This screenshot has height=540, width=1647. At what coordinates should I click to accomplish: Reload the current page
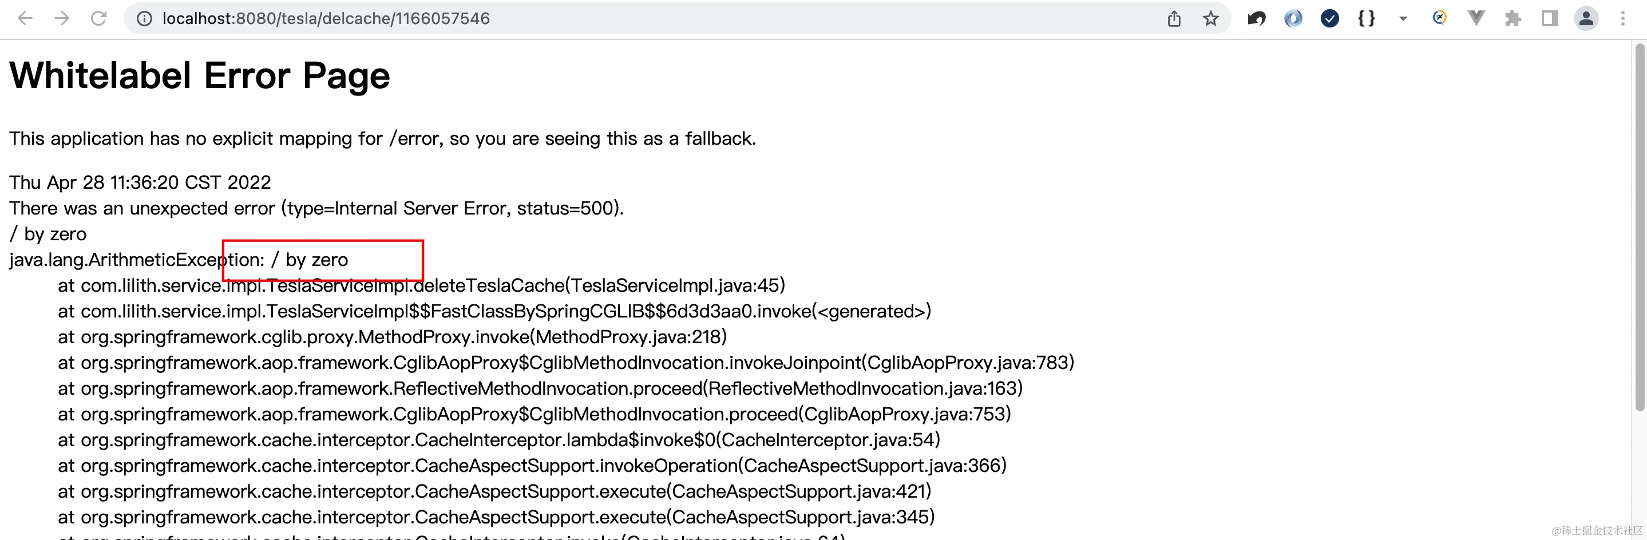pos(98,18)
